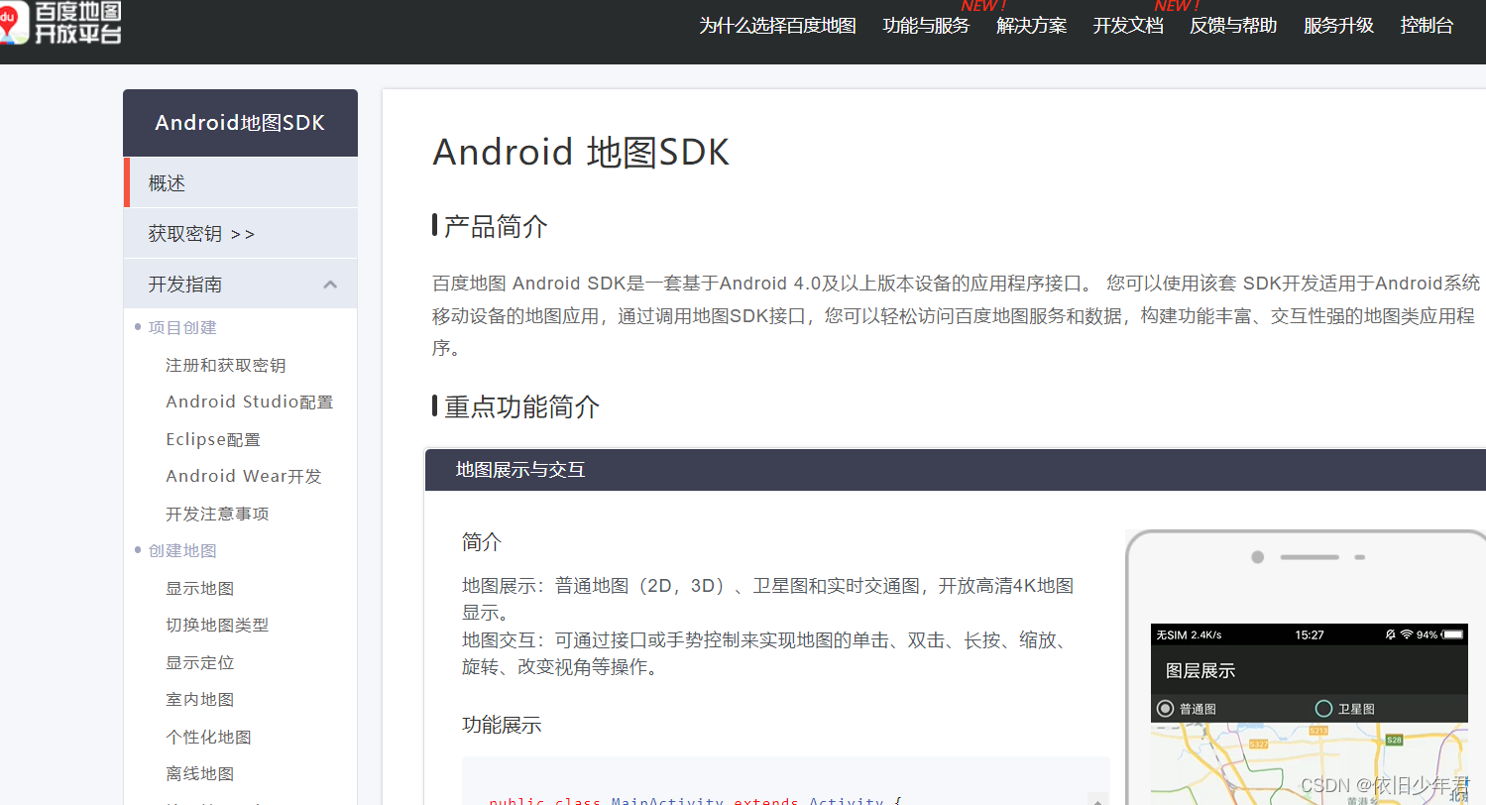Click the code block showing MainActivity
The image size is (1486, 805).
pyautogui.click(x=785, y=781)
